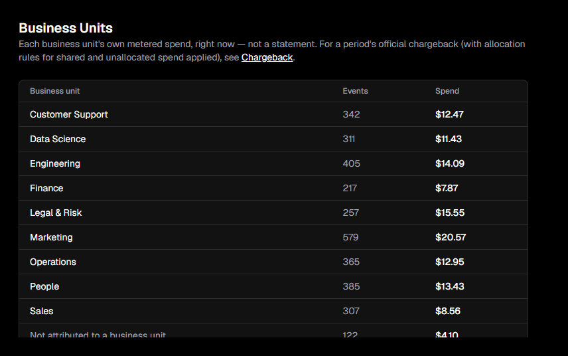Select the Sales row
This screenshot has width=568, height=356.
[273, 311]
